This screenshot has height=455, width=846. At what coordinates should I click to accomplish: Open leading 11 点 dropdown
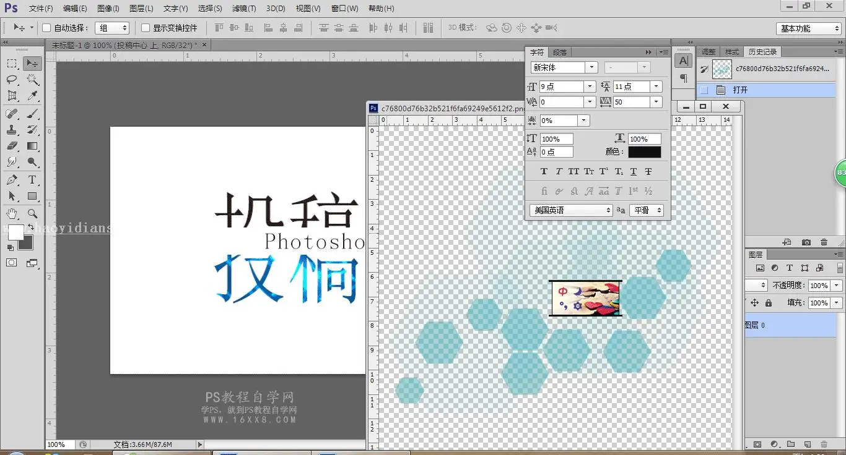click(x=656, y=87)
